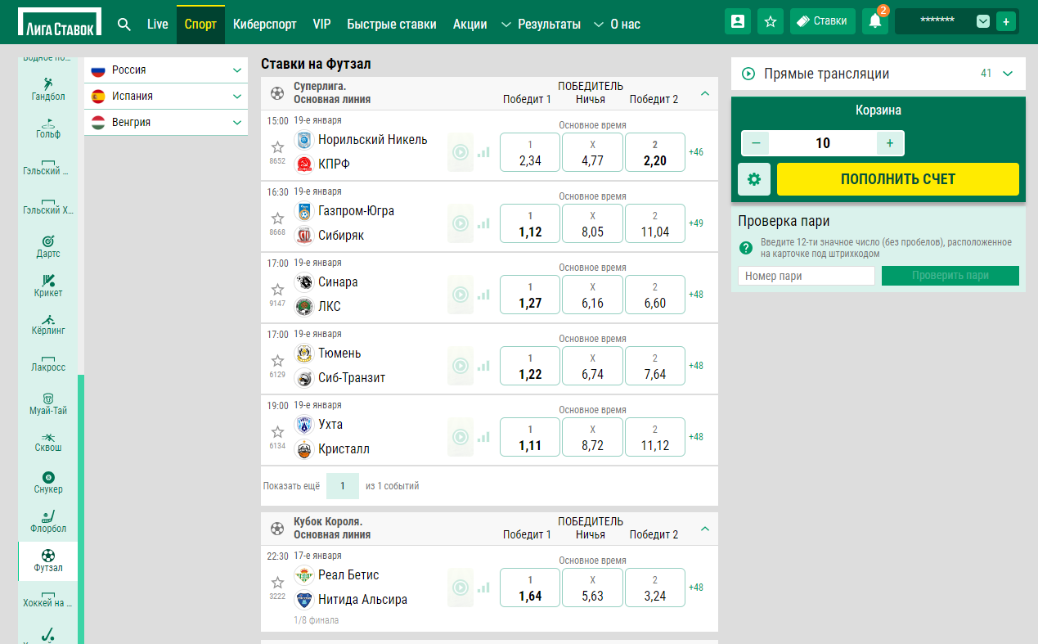The width and height of the screenshot is (1038, 644).
Task: Click the Номер пари input field
Action: pyautogui.click(x=807, y=276)
